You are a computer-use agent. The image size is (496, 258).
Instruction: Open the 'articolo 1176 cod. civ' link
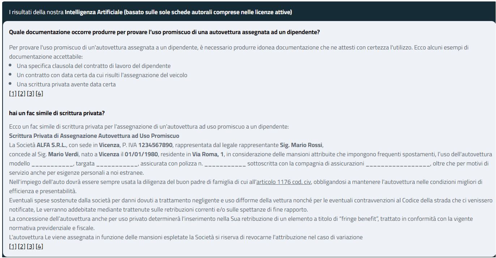tap(283, 182)
